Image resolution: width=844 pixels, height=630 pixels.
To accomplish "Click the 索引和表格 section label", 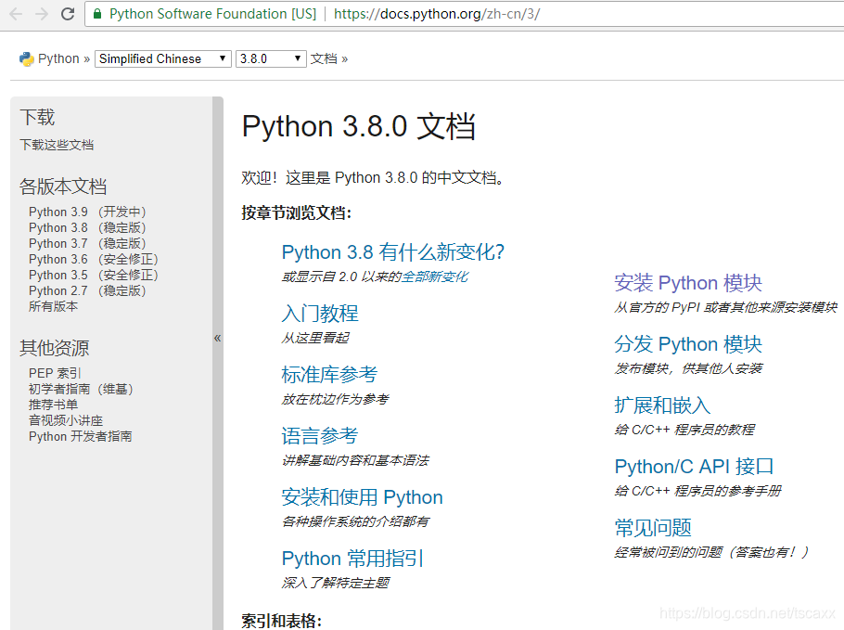I will pos(282,621).
